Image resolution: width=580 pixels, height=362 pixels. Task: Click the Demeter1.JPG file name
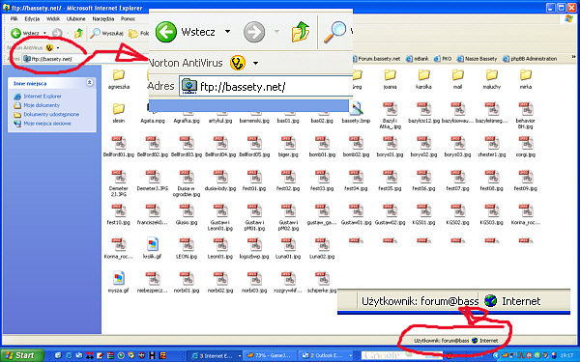(153, 188)
